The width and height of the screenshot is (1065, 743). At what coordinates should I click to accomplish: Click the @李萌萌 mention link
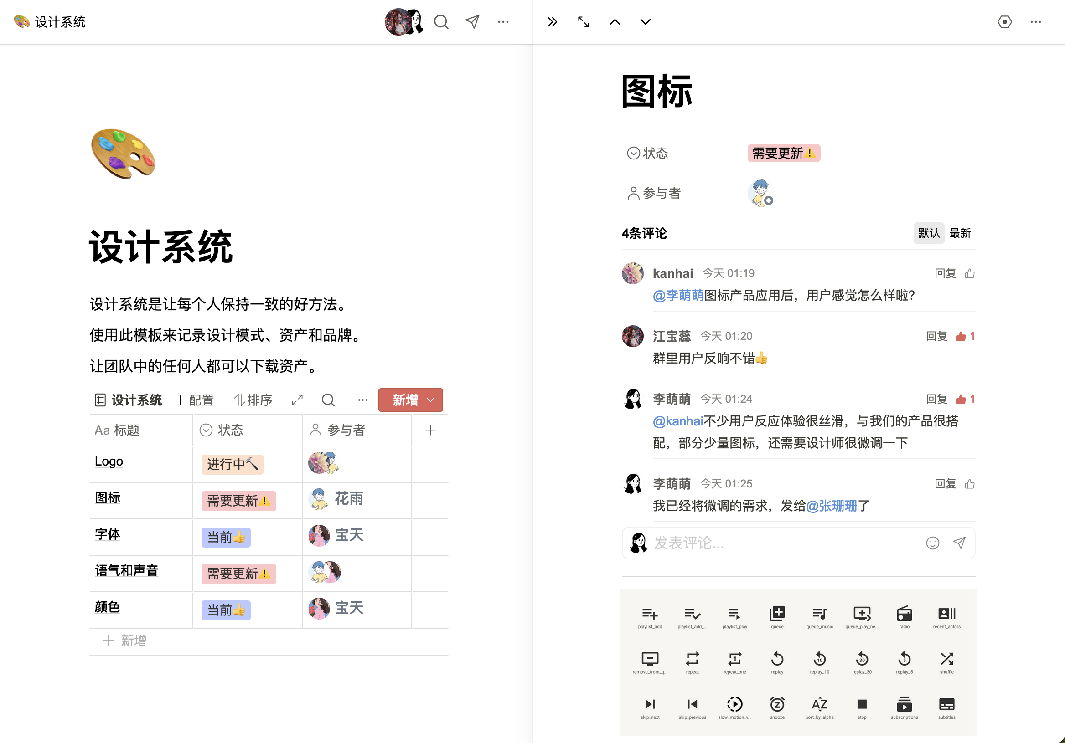pos(678,295)
